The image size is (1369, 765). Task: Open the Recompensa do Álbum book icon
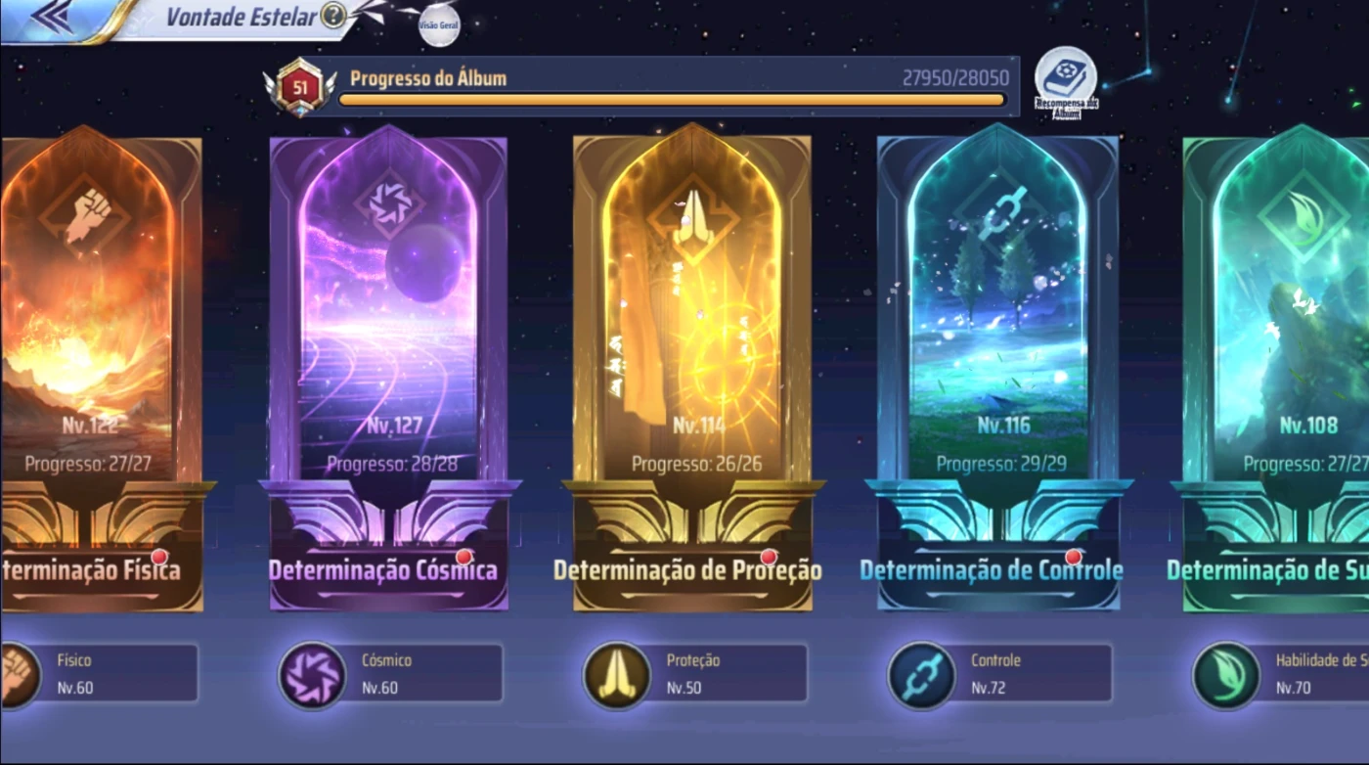(1065, 78)
